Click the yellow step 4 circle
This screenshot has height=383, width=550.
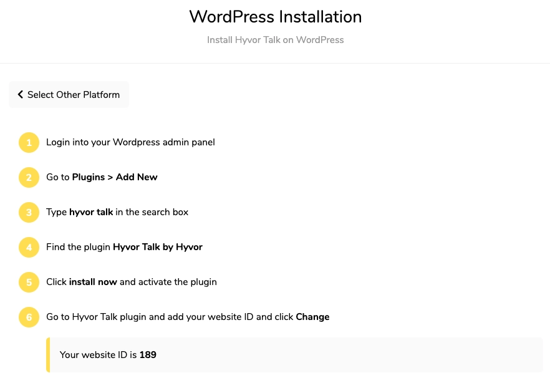[x=29, y=247]
